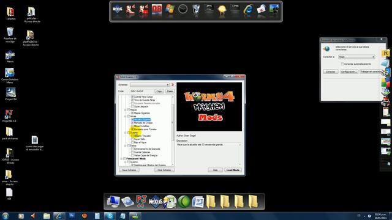Image resolution: width=392 pixels, height=220 pixels.
Task: Click the Load Mods button
Action: tap(233, 170)
